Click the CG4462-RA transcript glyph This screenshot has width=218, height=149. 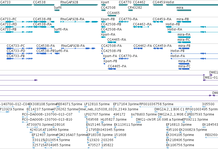[x=141, y=27]
